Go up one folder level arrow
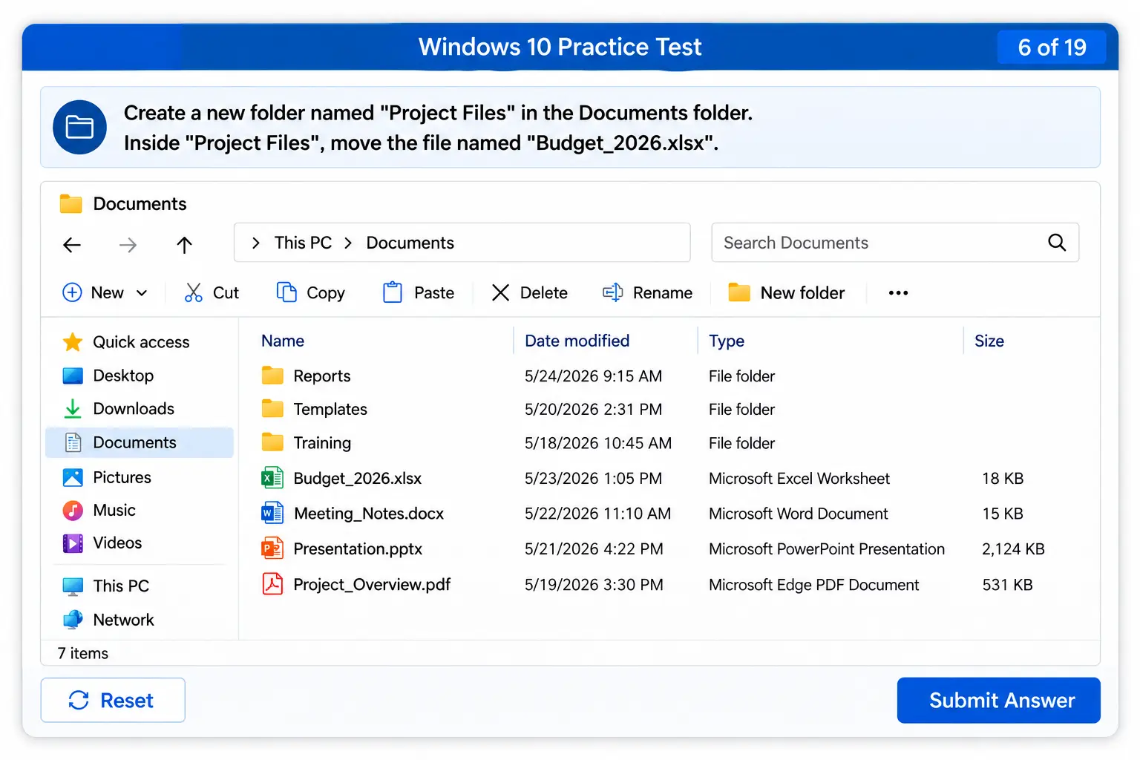The width and height of the screenshot is (1140, 760). click(x=185, y=245)
